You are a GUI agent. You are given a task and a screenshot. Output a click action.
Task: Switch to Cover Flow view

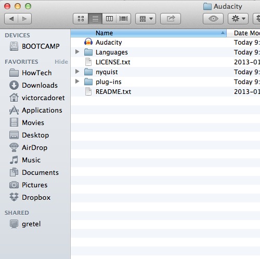pyautogui.click(x=124, y=19)
